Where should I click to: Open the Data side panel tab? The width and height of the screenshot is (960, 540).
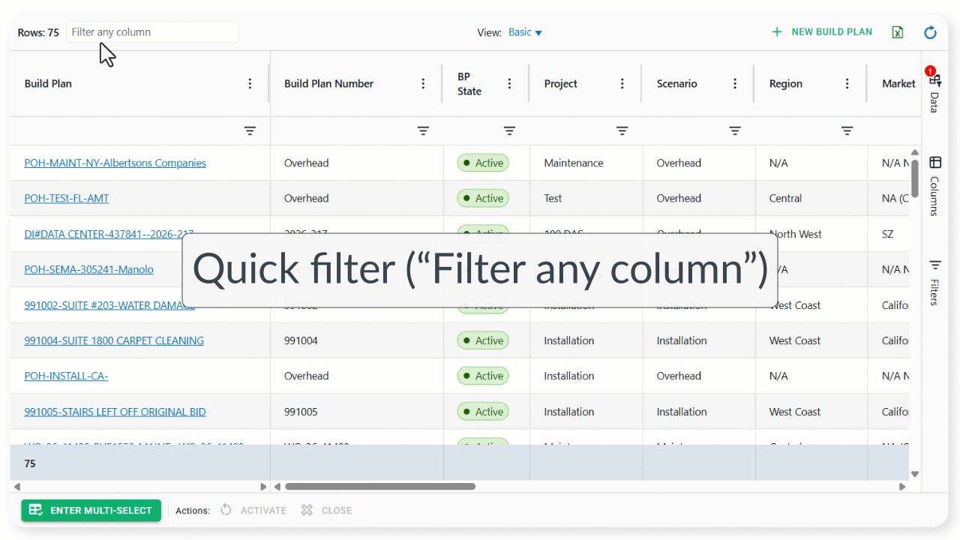point(934,90)
